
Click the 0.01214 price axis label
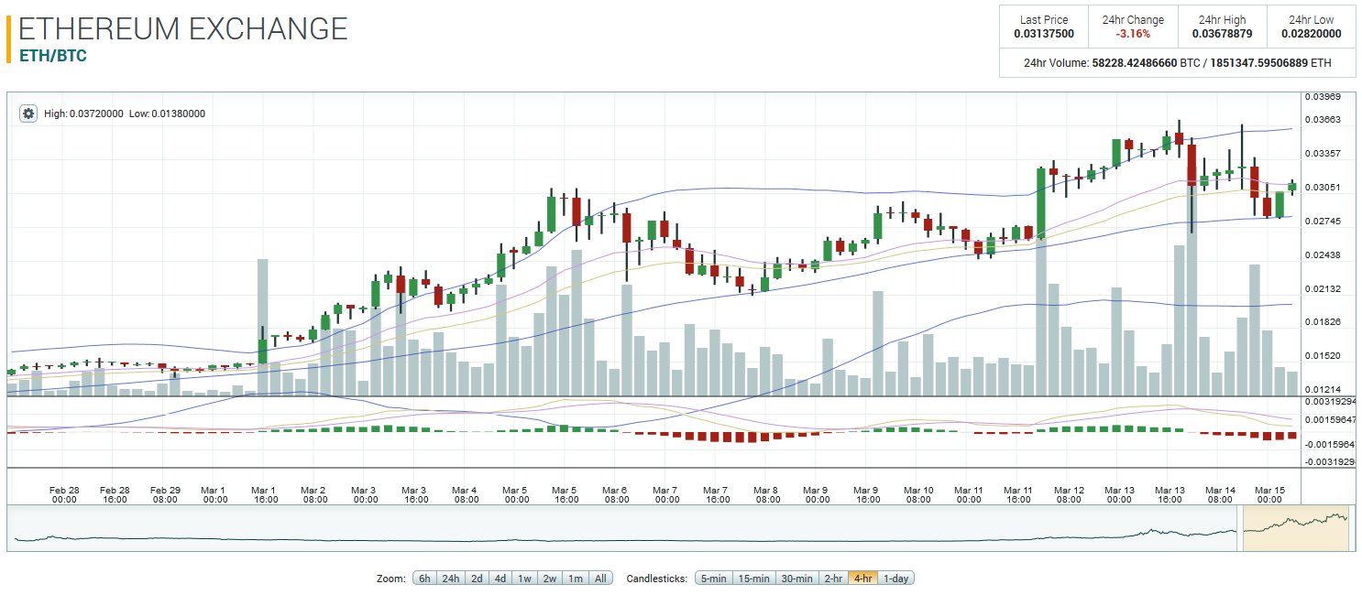click(x=1323, y=390)
